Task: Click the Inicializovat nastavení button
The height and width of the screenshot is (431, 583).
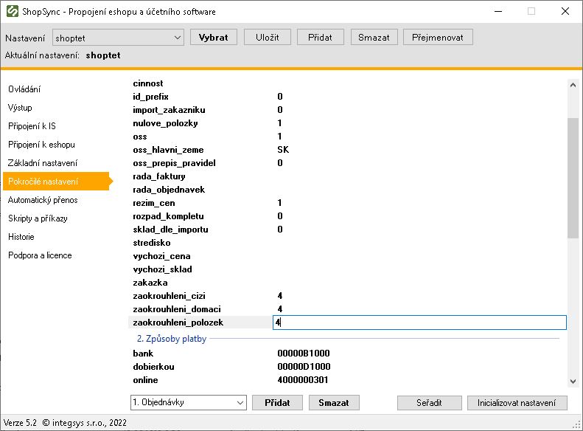Action: (x=517, y=403)
